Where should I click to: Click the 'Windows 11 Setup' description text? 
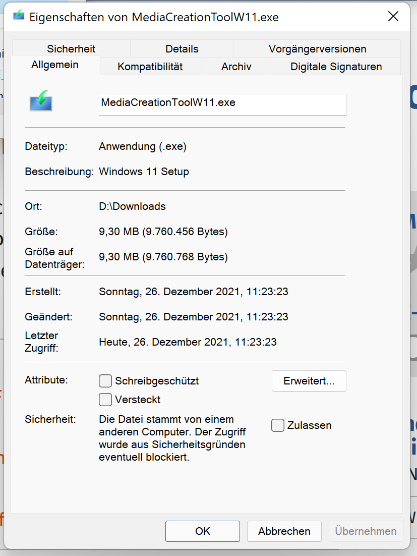coord(144,172)
